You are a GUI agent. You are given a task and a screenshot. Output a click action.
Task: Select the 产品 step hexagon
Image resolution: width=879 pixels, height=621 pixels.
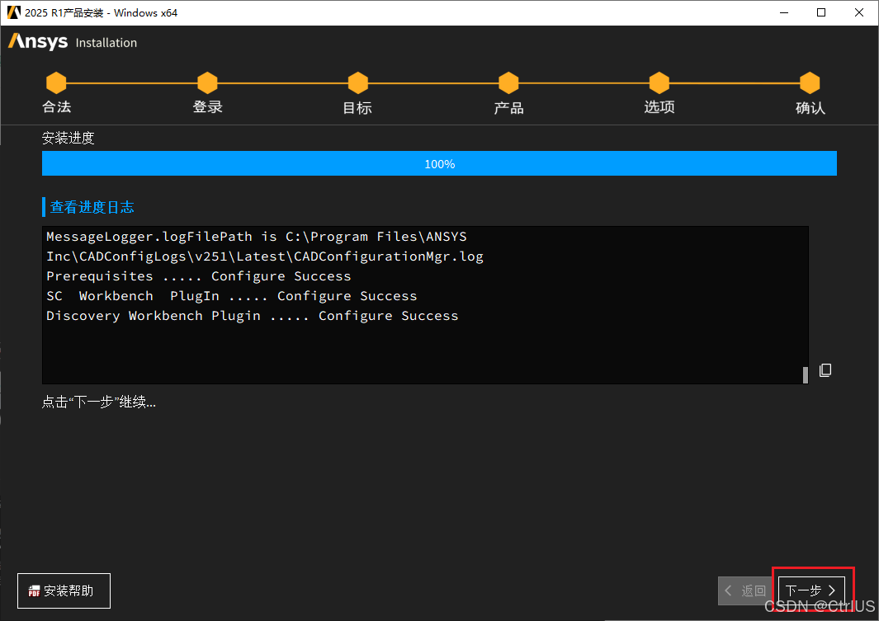tap(508, 82)
